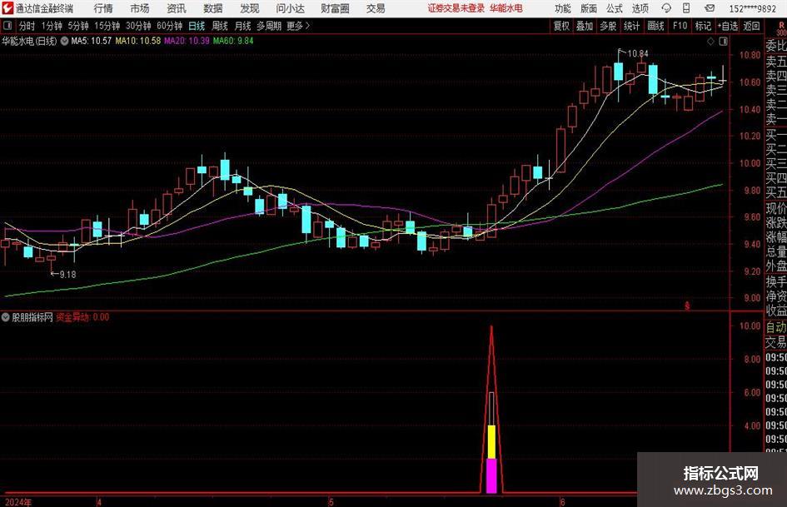Click account number 152****9892
This screenshot has width=787, height=507.
tap(752, 8)
